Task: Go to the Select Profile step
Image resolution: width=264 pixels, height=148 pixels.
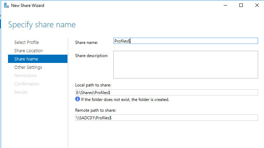Action: pos(26,42)
